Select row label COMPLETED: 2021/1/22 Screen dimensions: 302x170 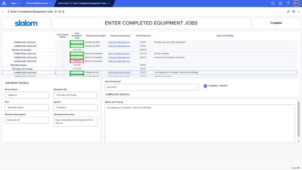point(25,73)
